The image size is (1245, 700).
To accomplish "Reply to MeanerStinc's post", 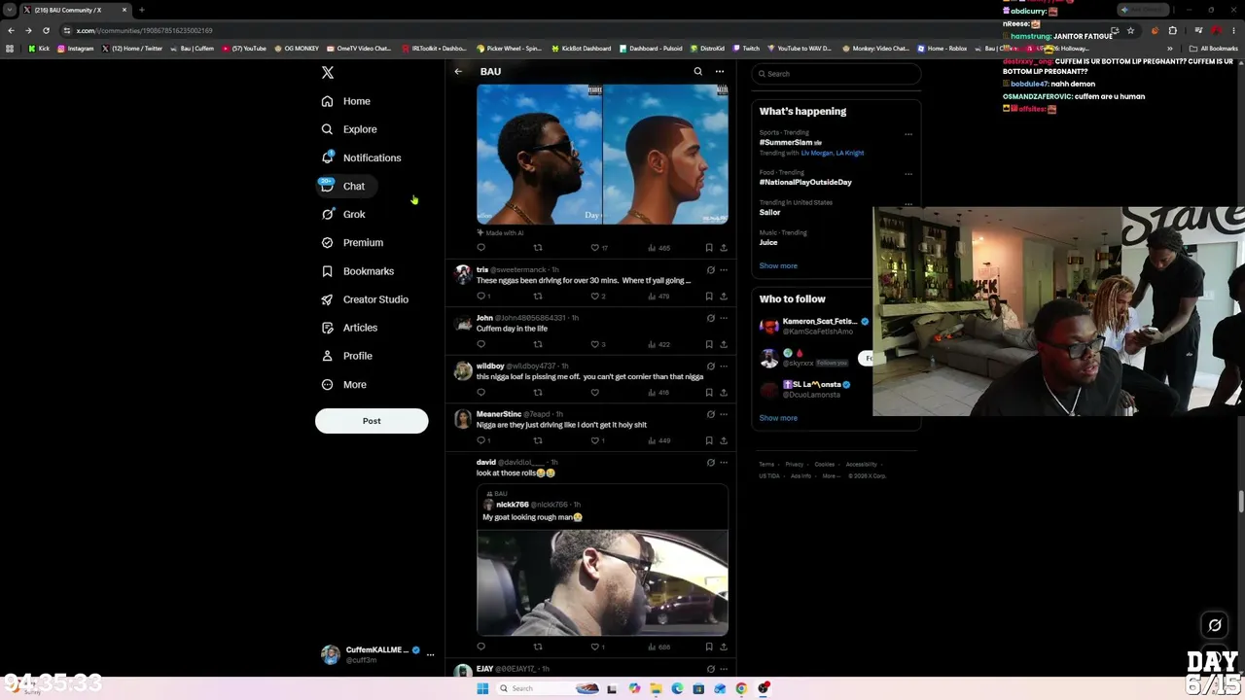I will (480, 440).
